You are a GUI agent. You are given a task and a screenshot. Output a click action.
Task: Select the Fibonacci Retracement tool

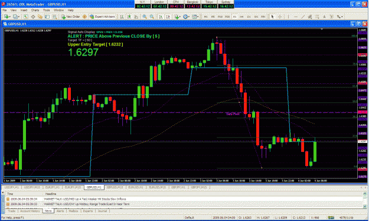pyautogui.click(x=317, y=17)
